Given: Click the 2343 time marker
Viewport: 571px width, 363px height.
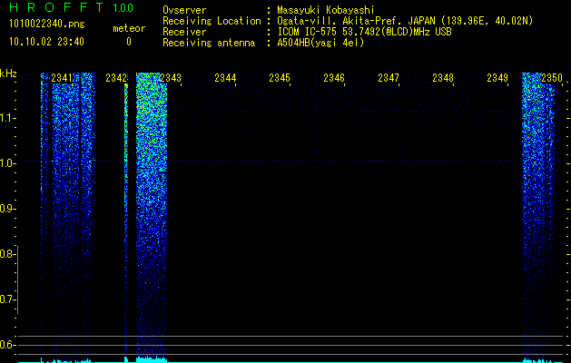Looking at the screenshot, I should [x=171, y=77].
